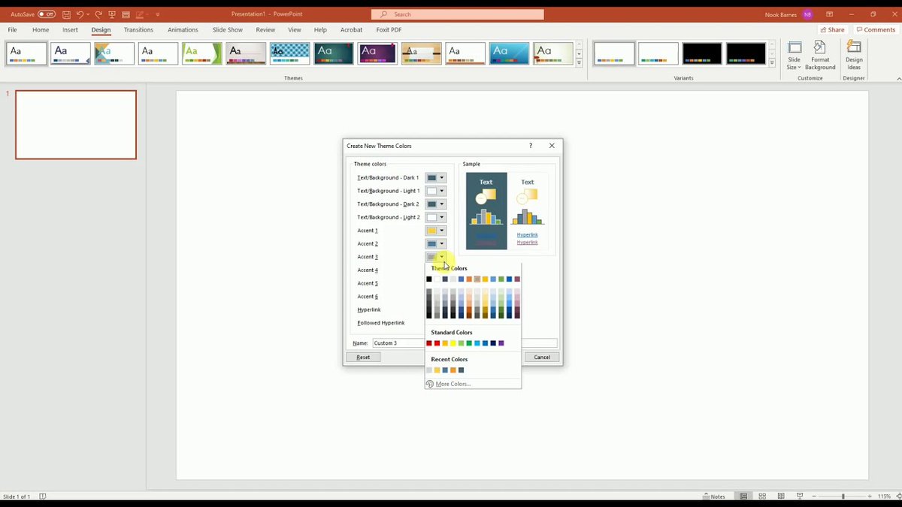Switch to the Transitions tab
The image size is (902, 507).
tap(138, 30)
